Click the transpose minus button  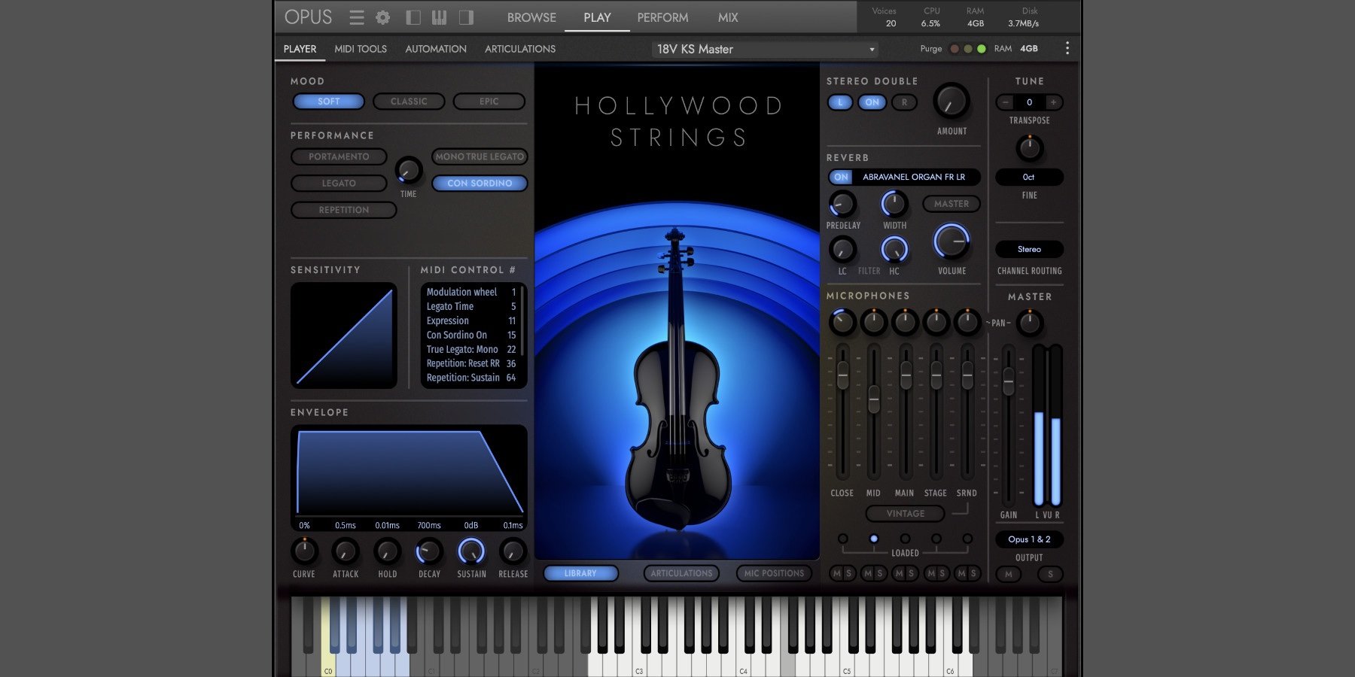point(1006,102)
